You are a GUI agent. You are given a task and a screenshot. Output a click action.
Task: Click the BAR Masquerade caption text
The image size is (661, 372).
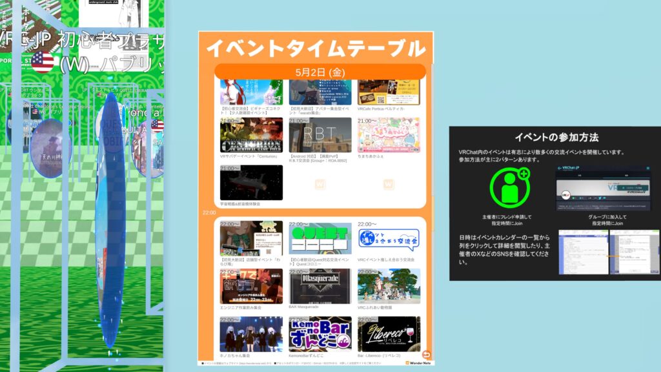coord(303,307)
